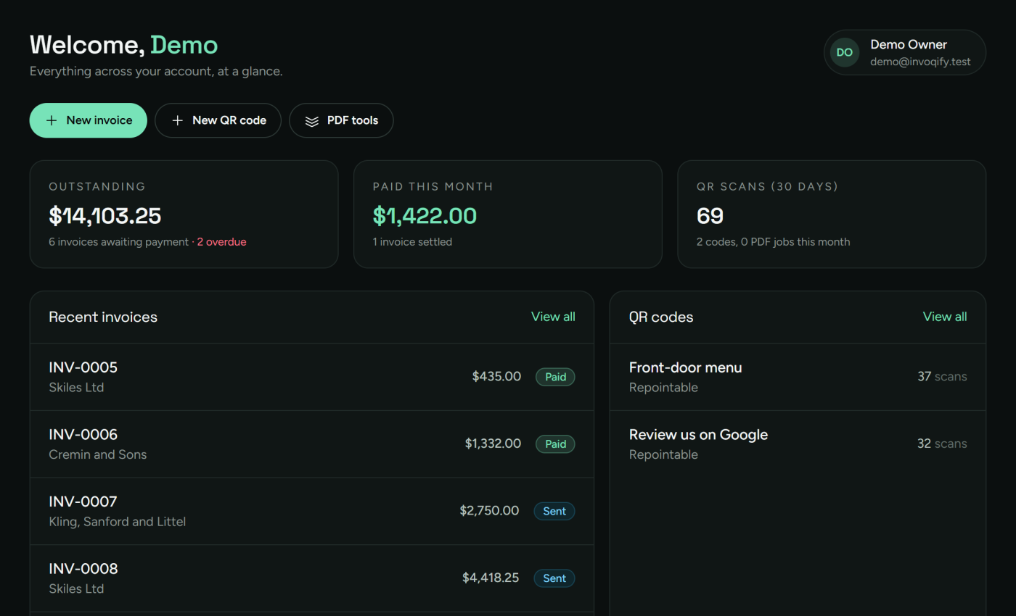
Task: Click the 37 scans count
Action: [942, 377]
